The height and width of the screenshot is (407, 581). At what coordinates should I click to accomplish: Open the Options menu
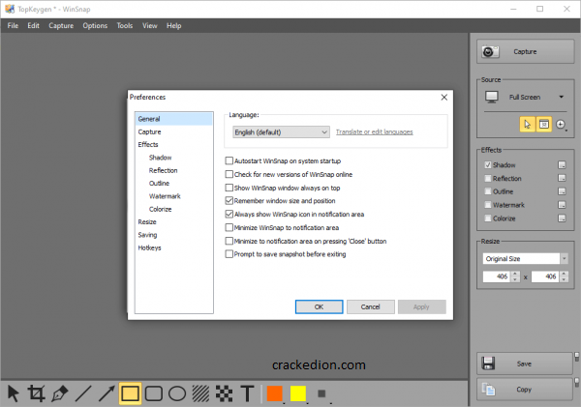coord(95,25)
